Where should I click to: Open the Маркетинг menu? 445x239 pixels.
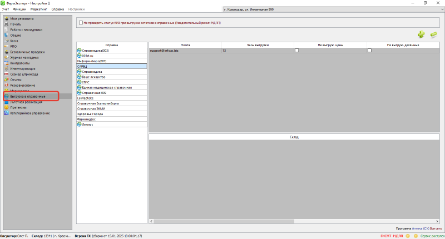coord(39,10)
